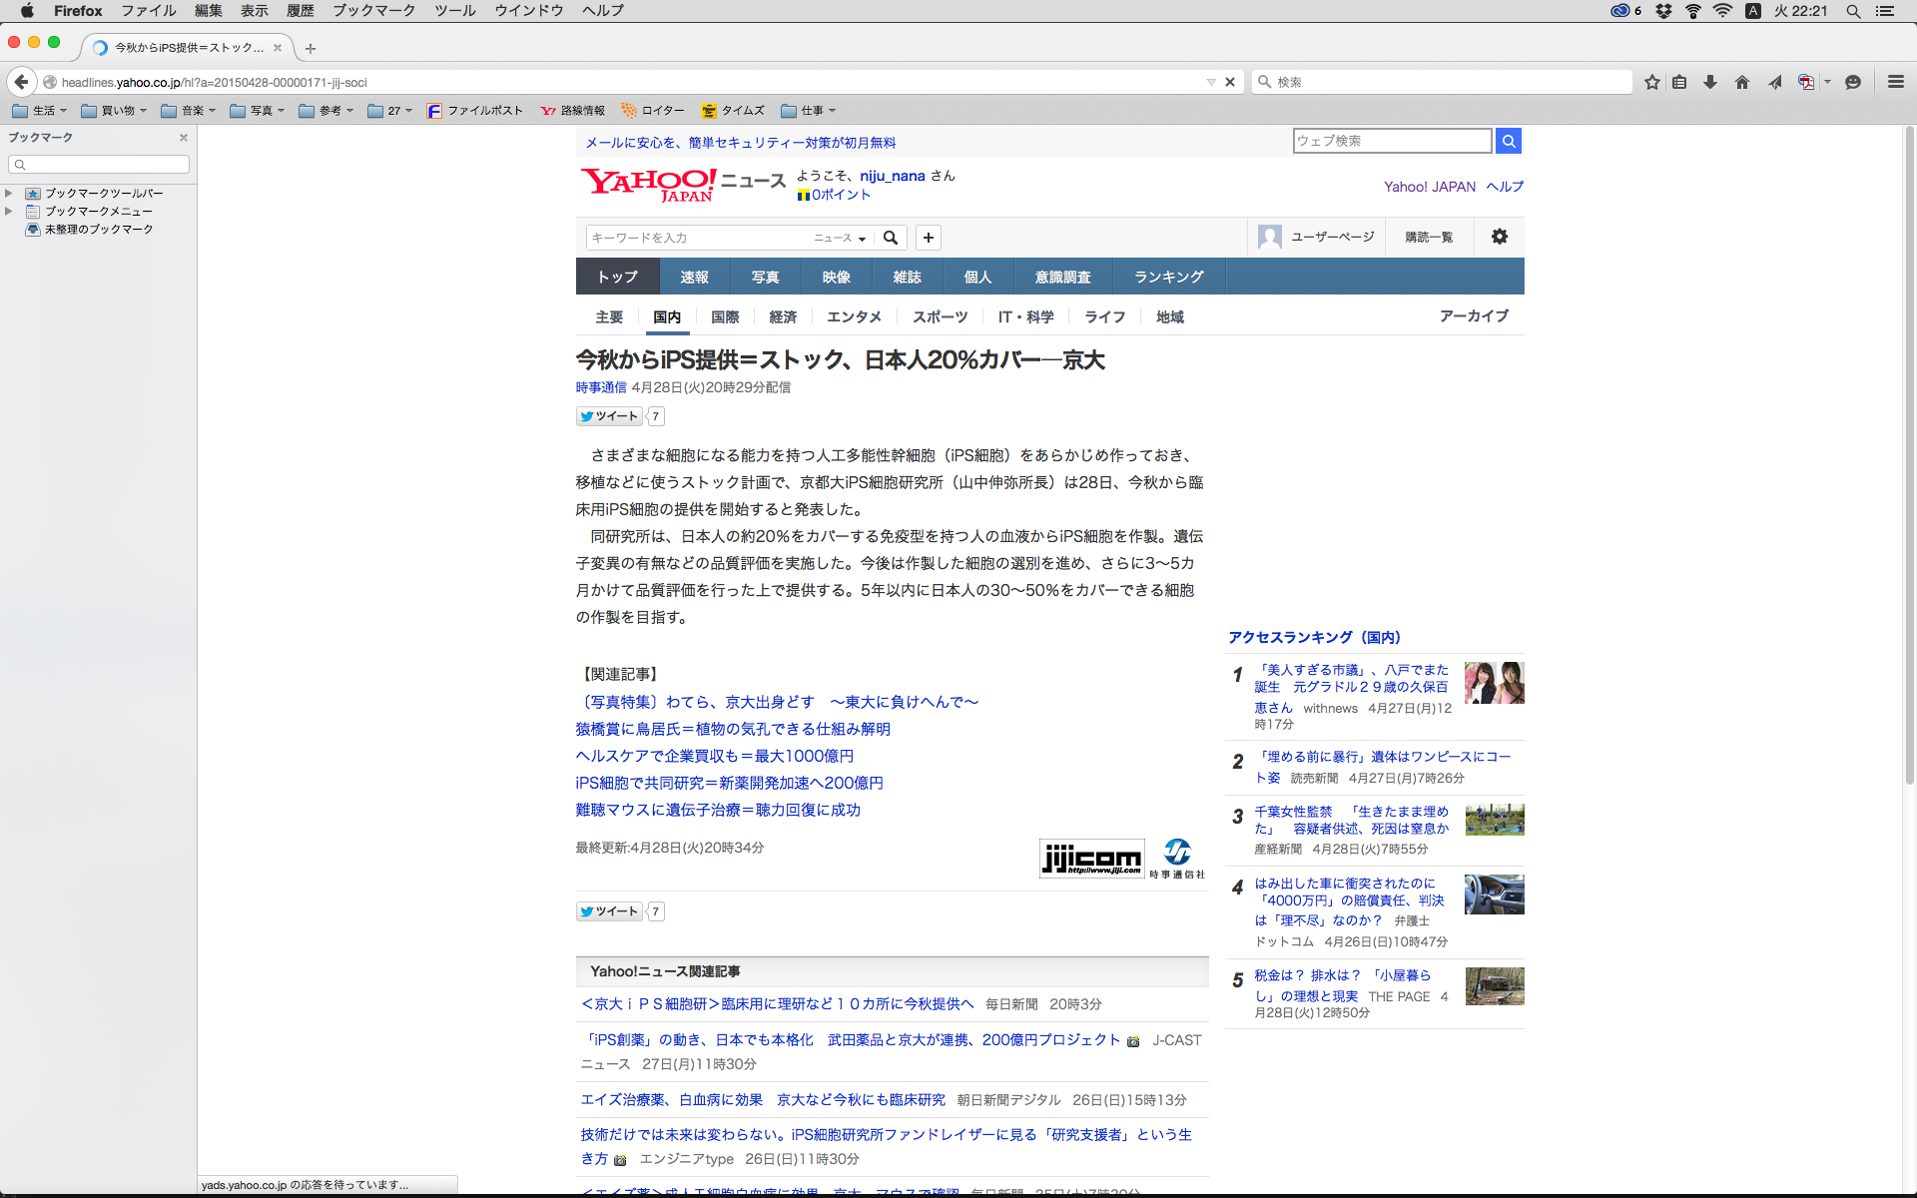Click thumbnail for ranking item 1
Screen dimensions: 1917x1198
(x=1494, y=683)
